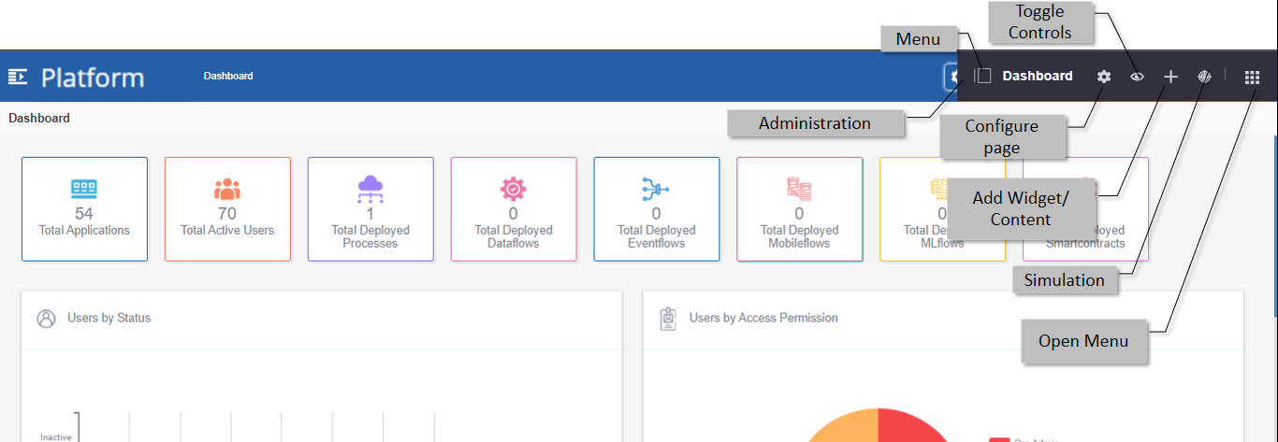Open the Administration gear in blue header

point(951,77)
